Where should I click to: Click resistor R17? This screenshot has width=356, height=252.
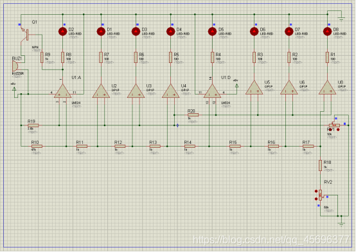click(x=308, y=146)
